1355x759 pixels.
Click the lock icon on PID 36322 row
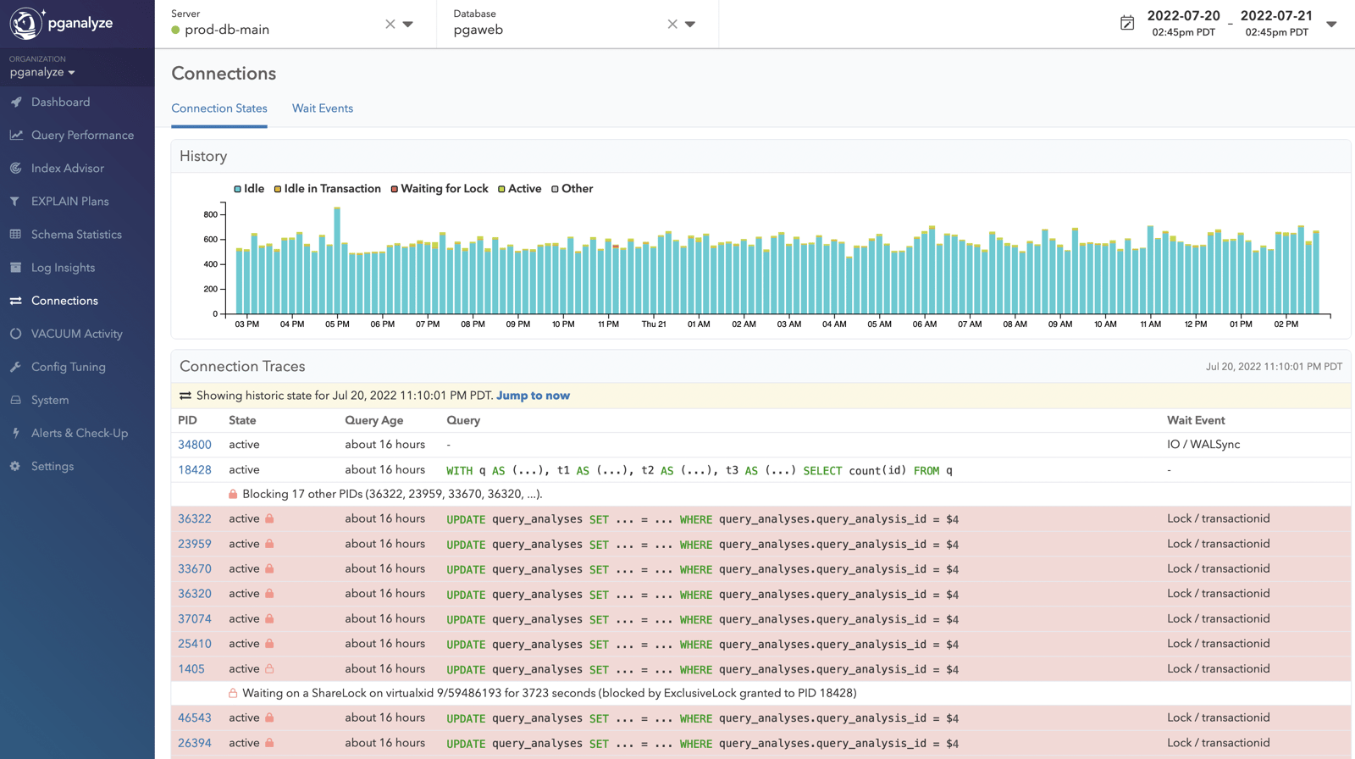click(x=269, y=518)
